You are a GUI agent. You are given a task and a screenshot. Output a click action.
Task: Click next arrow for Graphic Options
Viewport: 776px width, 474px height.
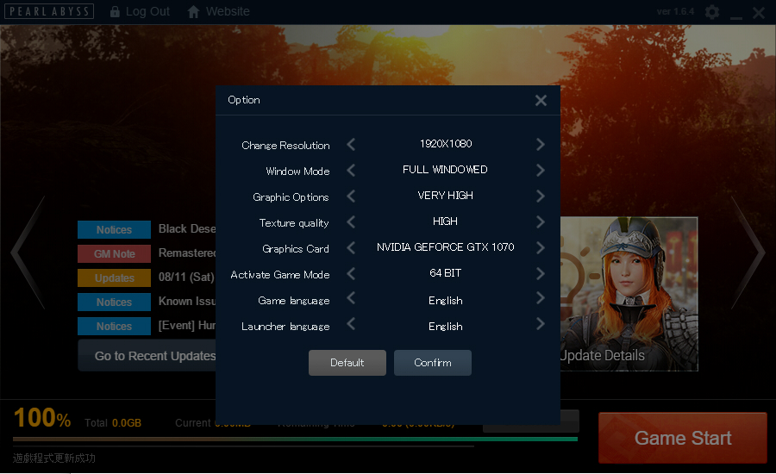coord(540,196)
